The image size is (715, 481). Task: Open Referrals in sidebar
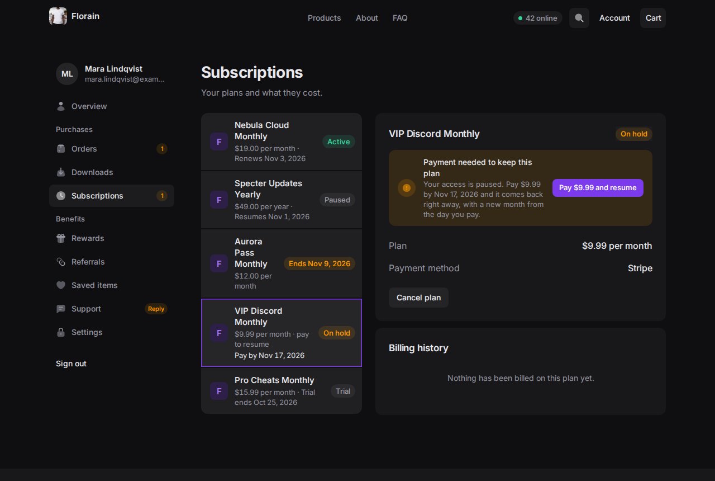pyautogui.click(x=112, y=262)
